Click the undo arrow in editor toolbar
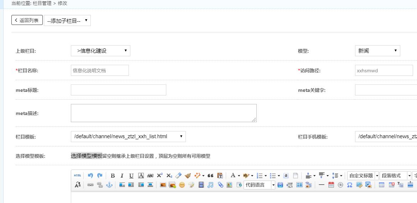Image resolution: width=417 pixels, height=203 pixels. (x=90, y=176)
